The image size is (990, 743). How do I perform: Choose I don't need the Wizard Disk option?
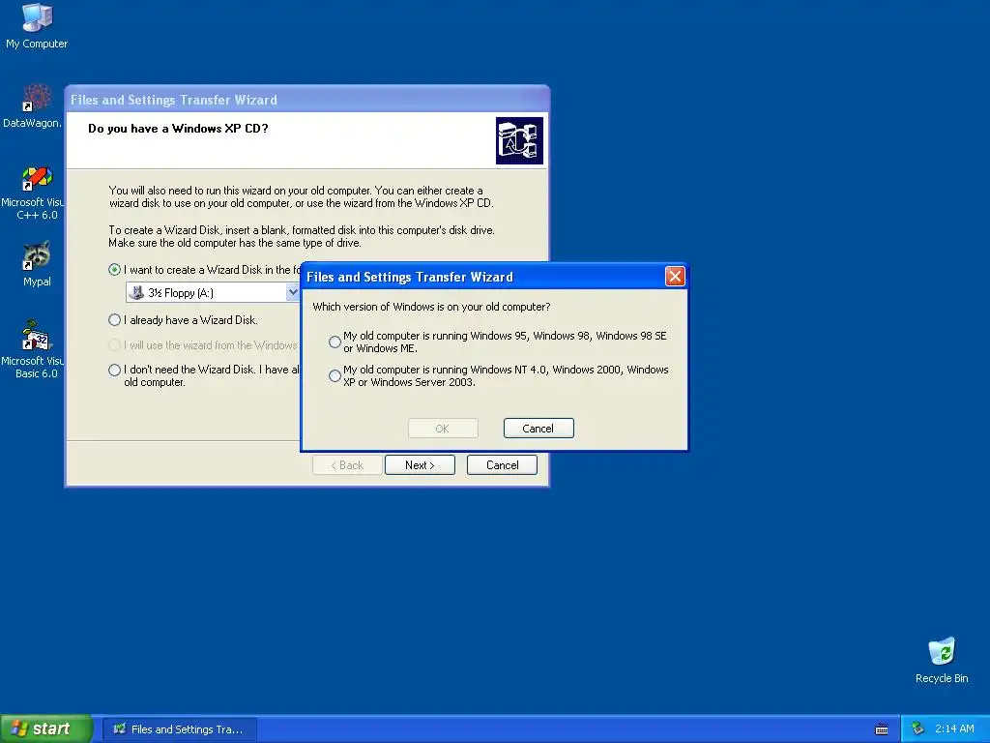click(x=114, y=371)
